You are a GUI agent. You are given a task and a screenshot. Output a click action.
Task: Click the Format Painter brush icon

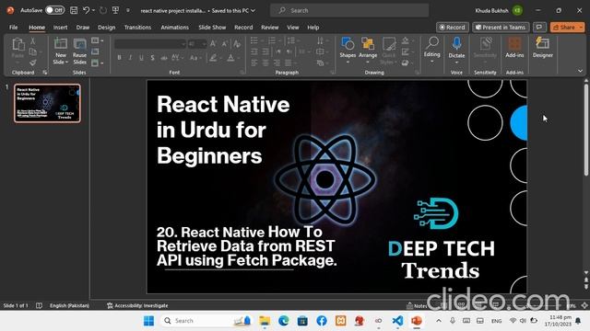coord(33,62)
